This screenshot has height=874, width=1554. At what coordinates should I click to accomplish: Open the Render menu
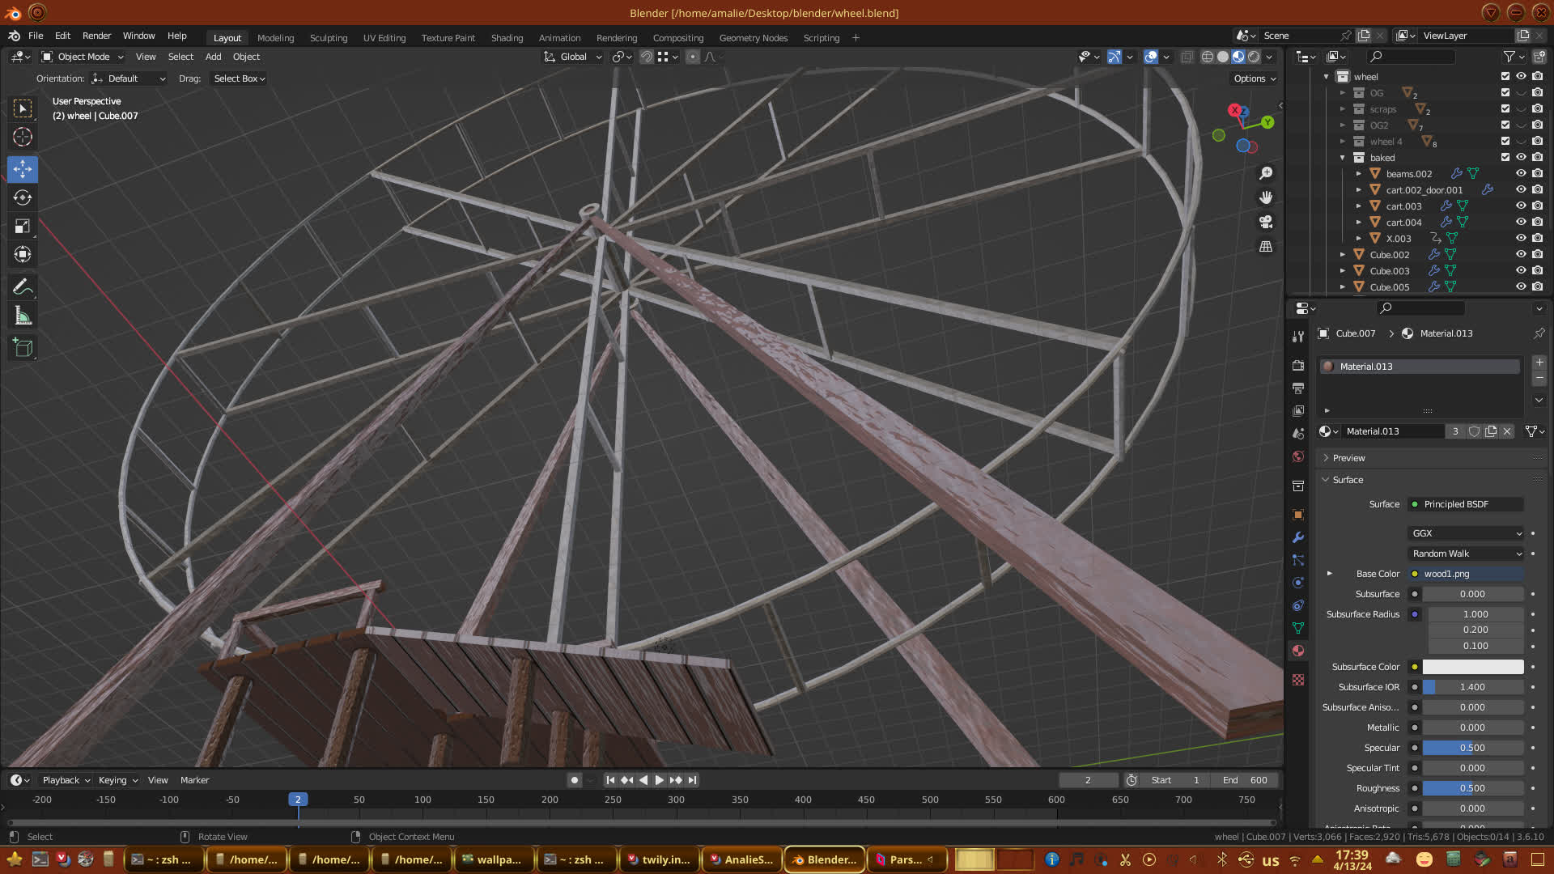(96, 36)
